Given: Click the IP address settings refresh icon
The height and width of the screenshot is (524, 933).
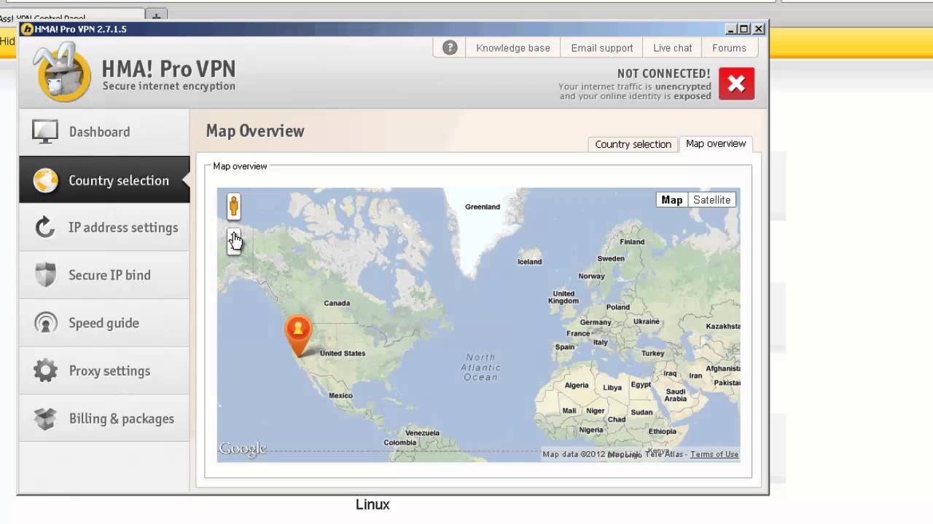Looking at the screenshot, I should [x=45, y=227].
